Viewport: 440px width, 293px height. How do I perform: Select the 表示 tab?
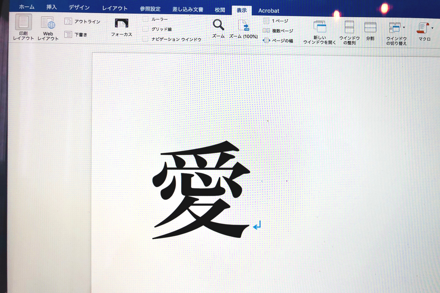pyautogui.click(x=242, y=11)
